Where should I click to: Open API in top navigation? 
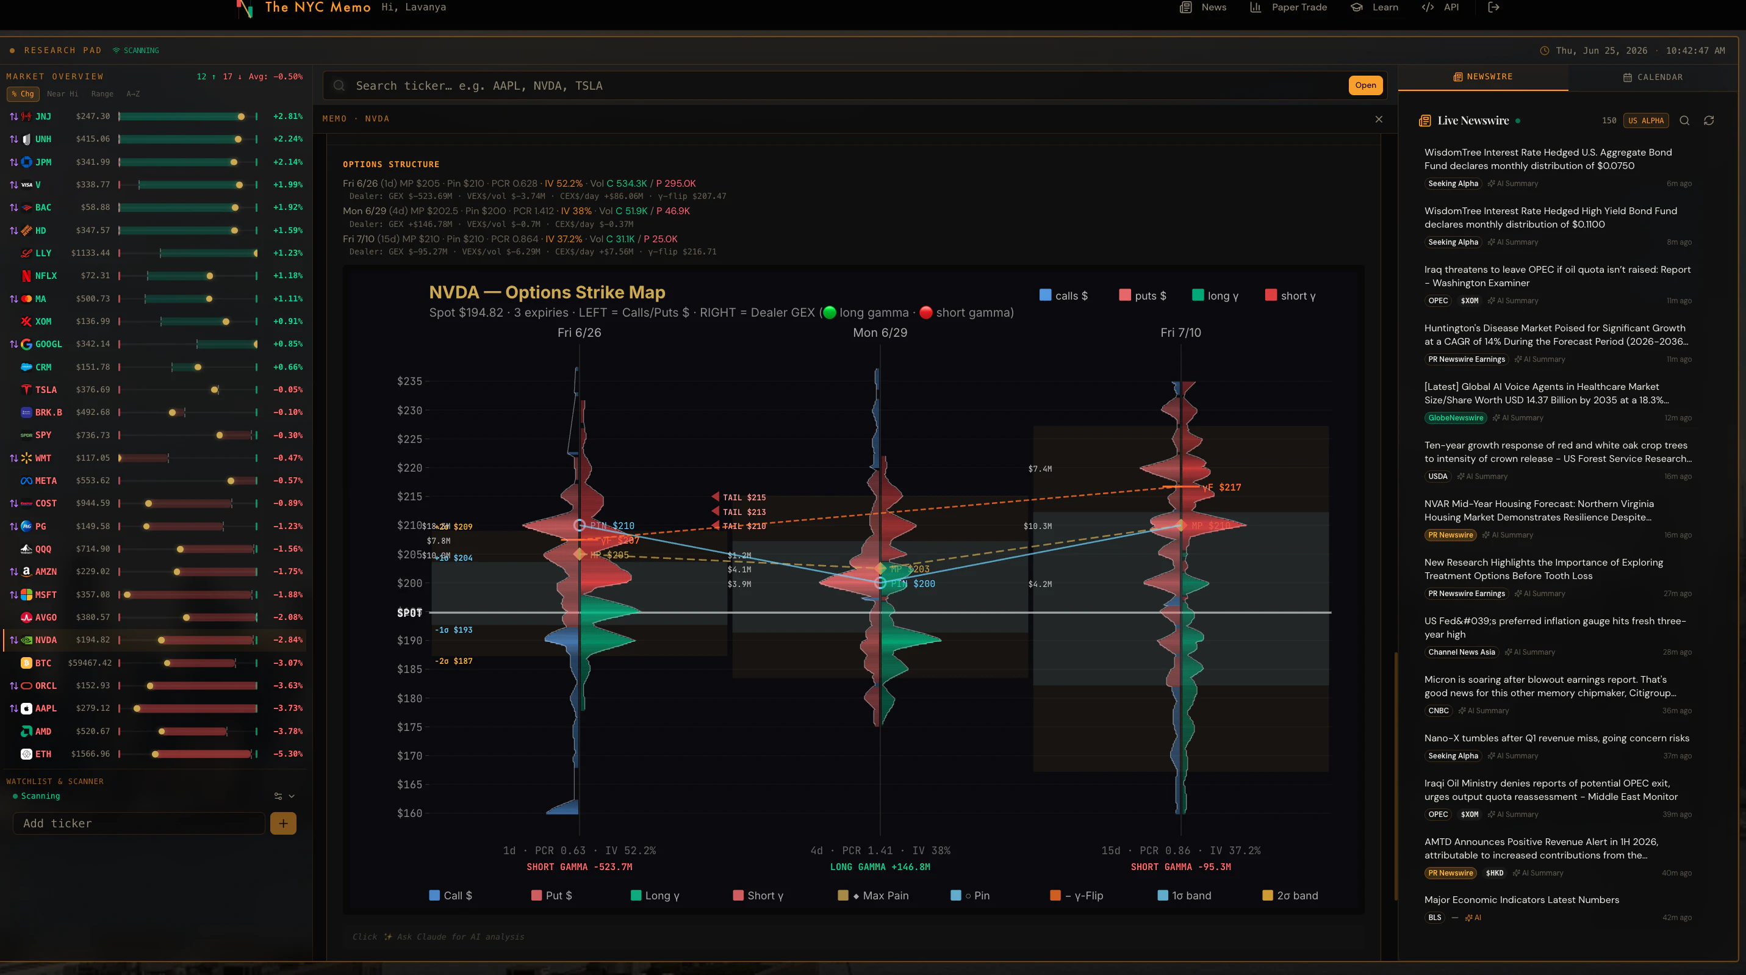(x=1440, y=7)
